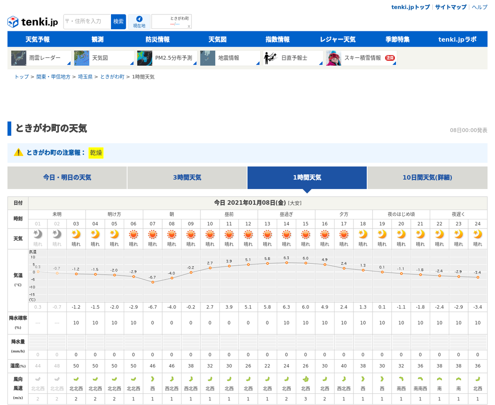Open the 季節特集 navigation menu
Screen dimensions: 495x405
click(398, 39)
